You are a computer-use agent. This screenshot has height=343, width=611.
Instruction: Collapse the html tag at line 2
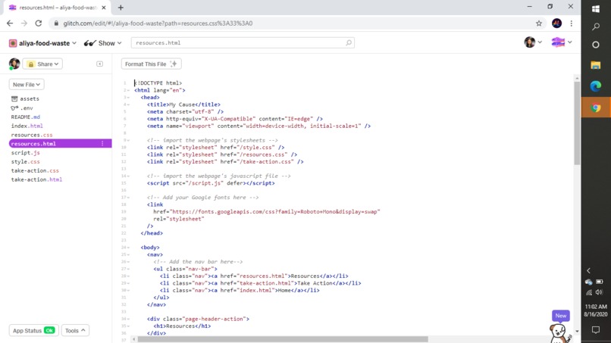coord(128,90)
